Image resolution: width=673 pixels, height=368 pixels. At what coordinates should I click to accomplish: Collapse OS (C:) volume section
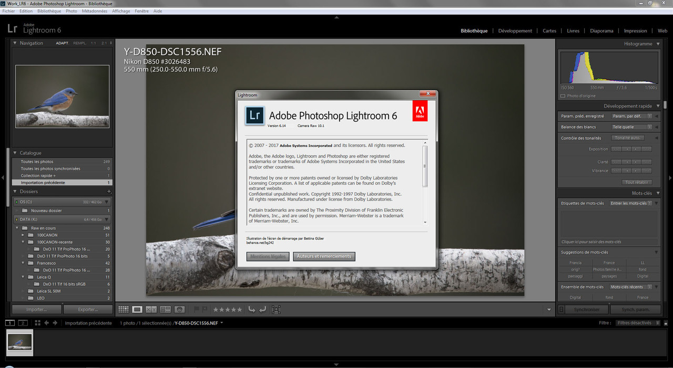[x=107, y=202]
